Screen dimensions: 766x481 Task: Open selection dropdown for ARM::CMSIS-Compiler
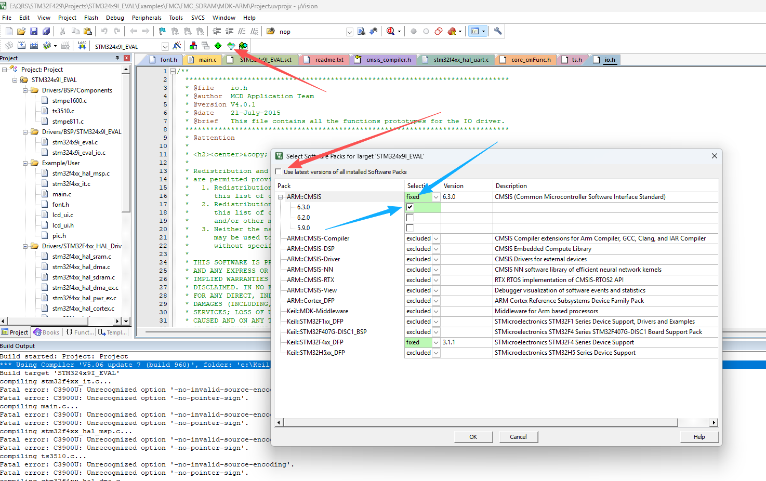436,238
